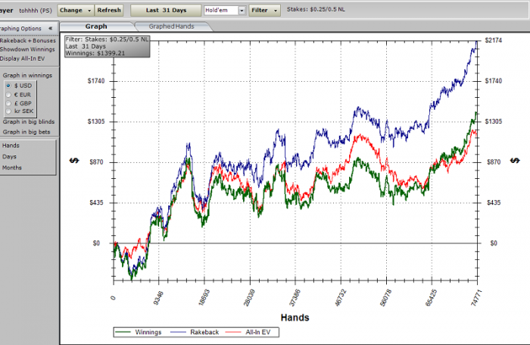
Task: Click the 37386 hands axis label
Action: pyautogui.click(x=295, y=298)
